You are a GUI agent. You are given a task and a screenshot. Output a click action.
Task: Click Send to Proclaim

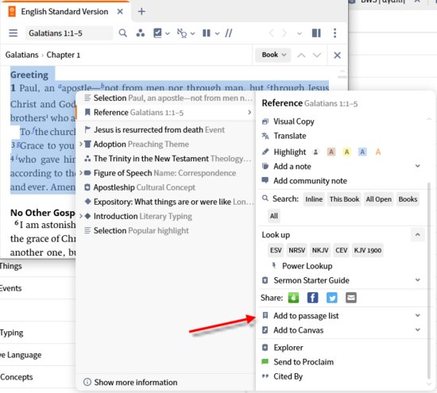(304, 362)
